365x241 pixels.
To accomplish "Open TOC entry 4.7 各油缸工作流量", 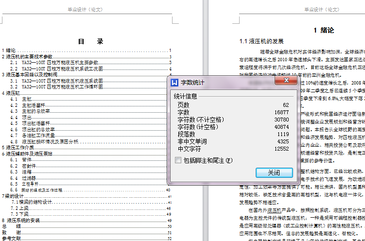I will pyautogui.click(x=88, y=136).
